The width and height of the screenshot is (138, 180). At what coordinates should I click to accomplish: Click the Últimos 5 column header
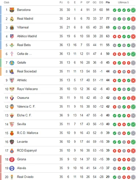point(123,3)
